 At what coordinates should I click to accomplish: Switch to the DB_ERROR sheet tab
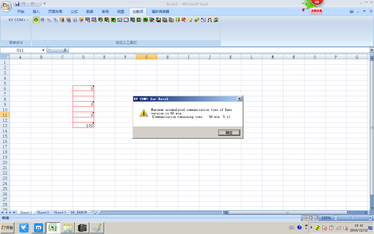tap(79, 213)
